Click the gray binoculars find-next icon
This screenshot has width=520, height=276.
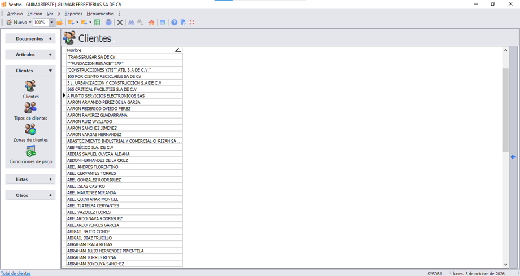pos(140,23)
